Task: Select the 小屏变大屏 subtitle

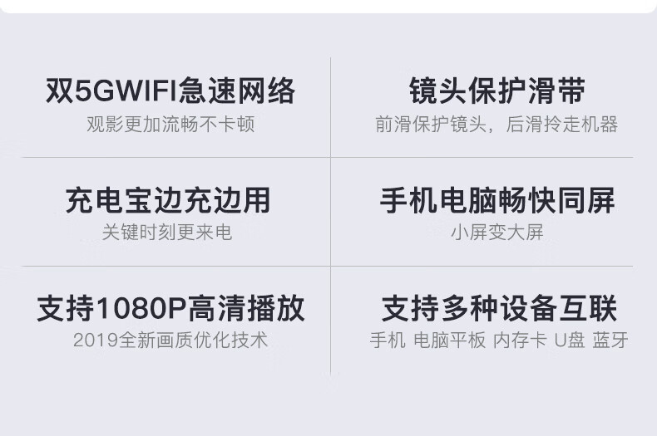Action: point(497,233)
